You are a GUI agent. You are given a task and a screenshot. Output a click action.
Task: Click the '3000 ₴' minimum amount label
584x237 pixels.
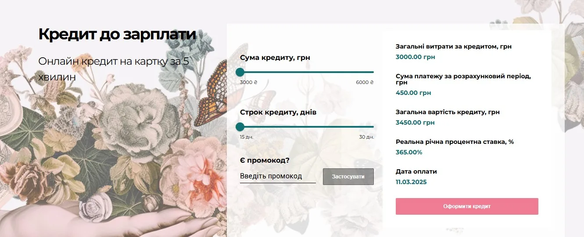pos(249,82)
